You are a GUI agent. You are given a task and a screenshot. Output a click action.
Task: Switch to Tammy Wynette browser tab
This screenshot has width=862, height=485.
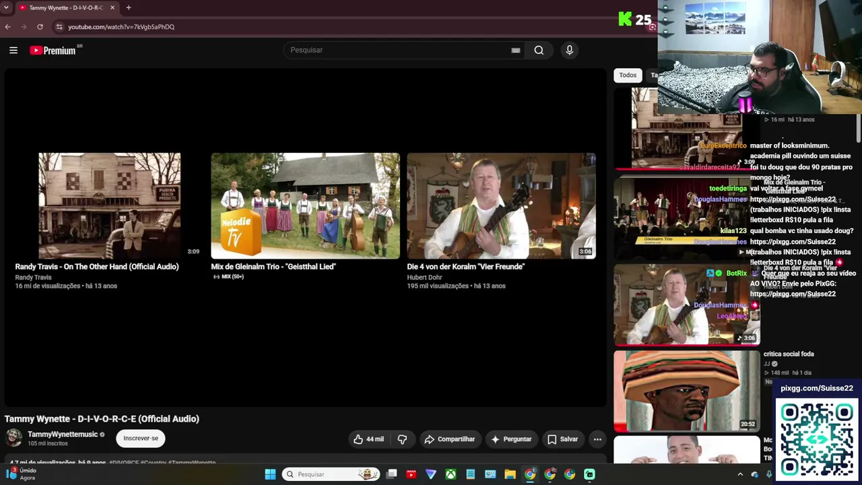65,7
